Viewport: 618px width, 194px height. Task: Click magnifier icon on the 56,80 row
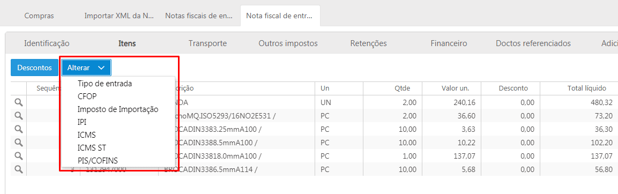(x=19, y=169)
